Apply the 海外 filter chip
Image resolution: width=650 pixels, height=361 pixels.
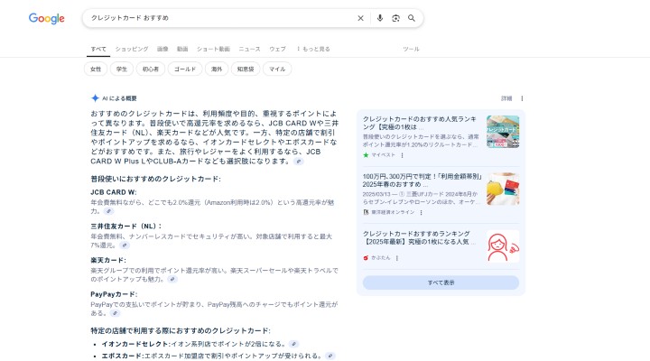pos(217,69)
